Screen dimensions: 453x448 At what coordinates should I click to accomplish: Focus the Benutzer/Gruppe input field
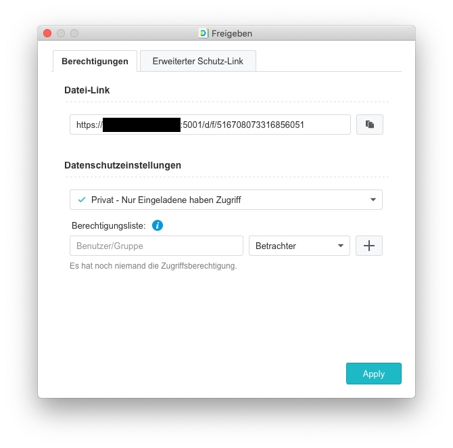coord(156,246)
